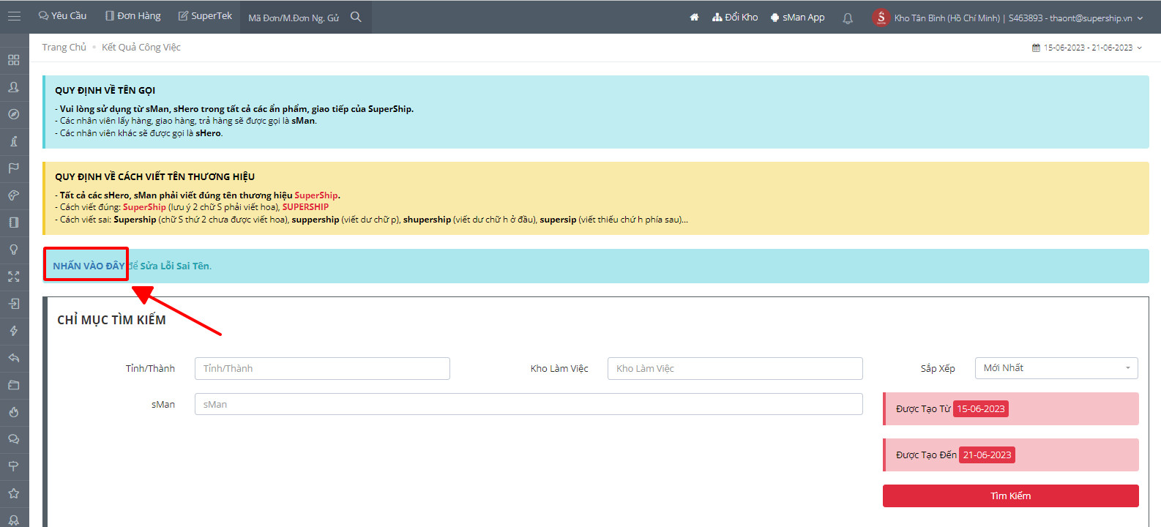Click the Được Tạo Đến 21-06-2023 date
1161x527 pixels.
987,455
